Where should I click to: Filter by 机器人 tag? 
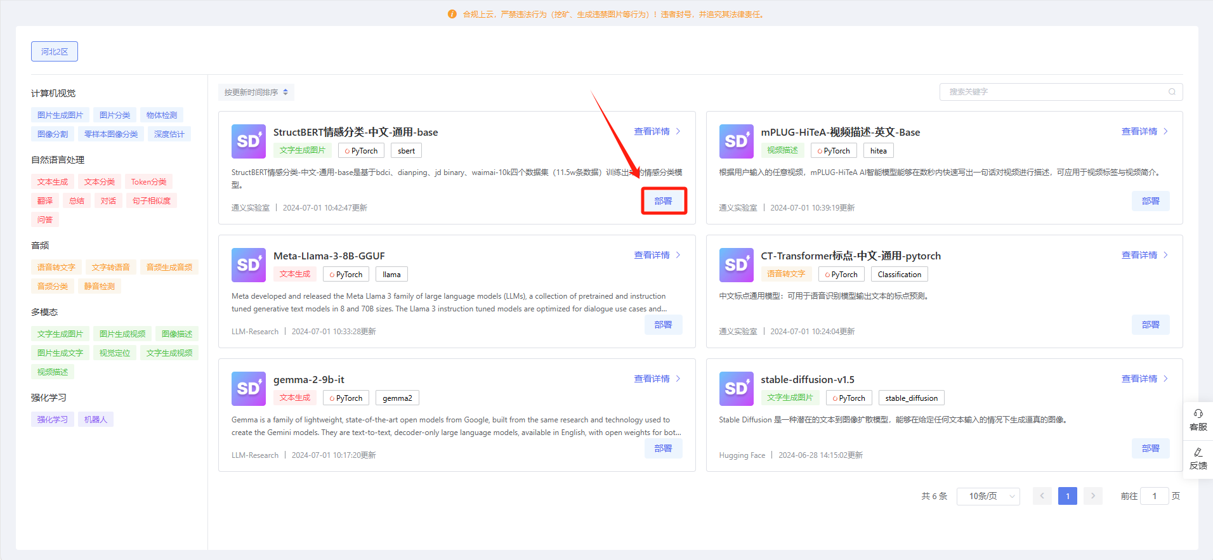click(96, 420)
